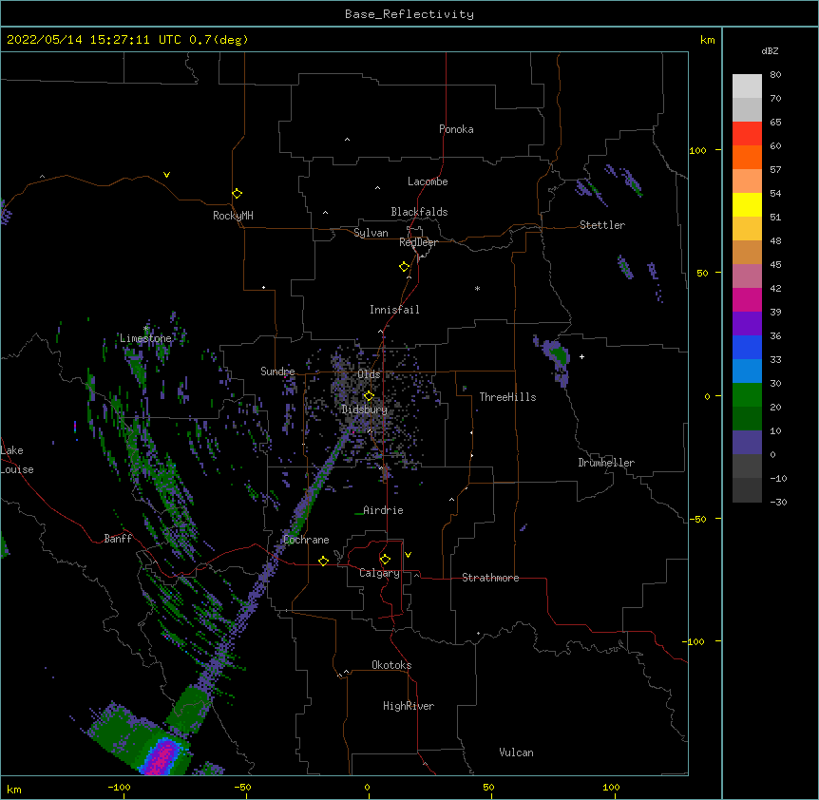Select the mauve 45-42 dBZ legend swatch
Viewport: 819px width, 800px height.
click(747, 276)
